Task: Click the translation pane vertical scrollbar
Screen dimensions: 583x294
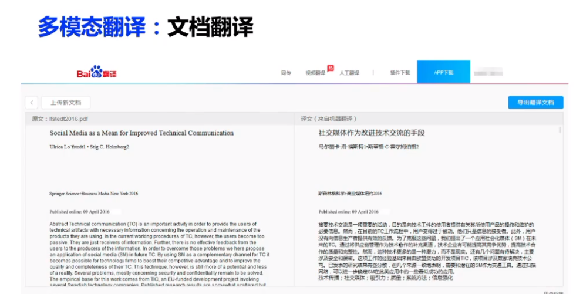Action: tap(560, 130)
